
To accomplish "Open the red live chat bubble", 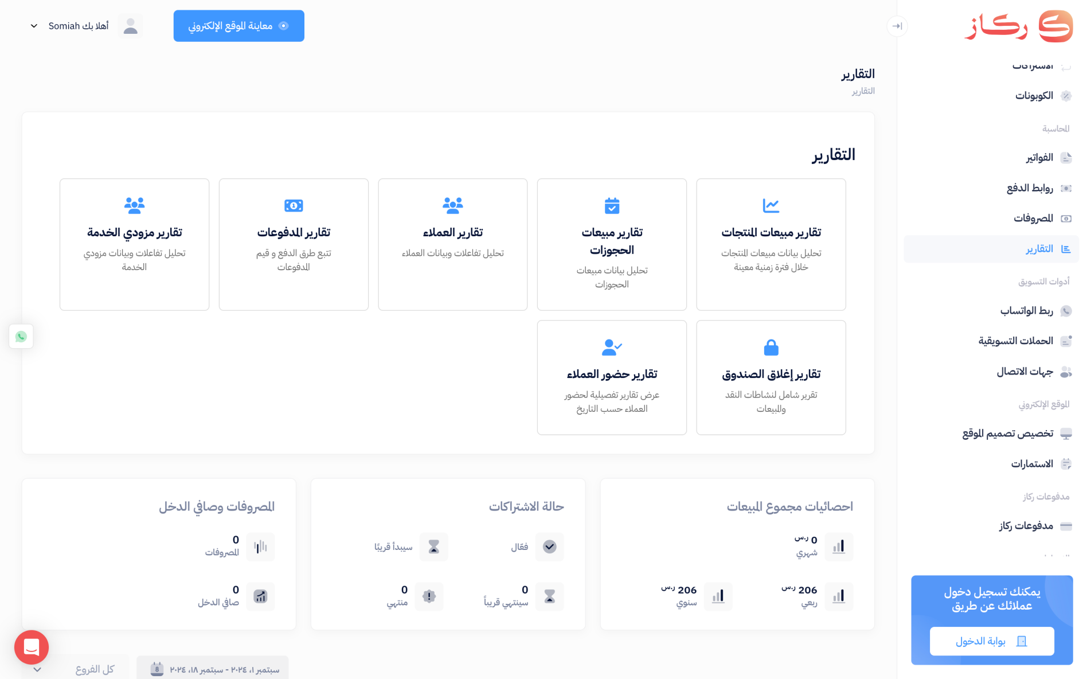I will pyautogui.click(x=32, y=647).
